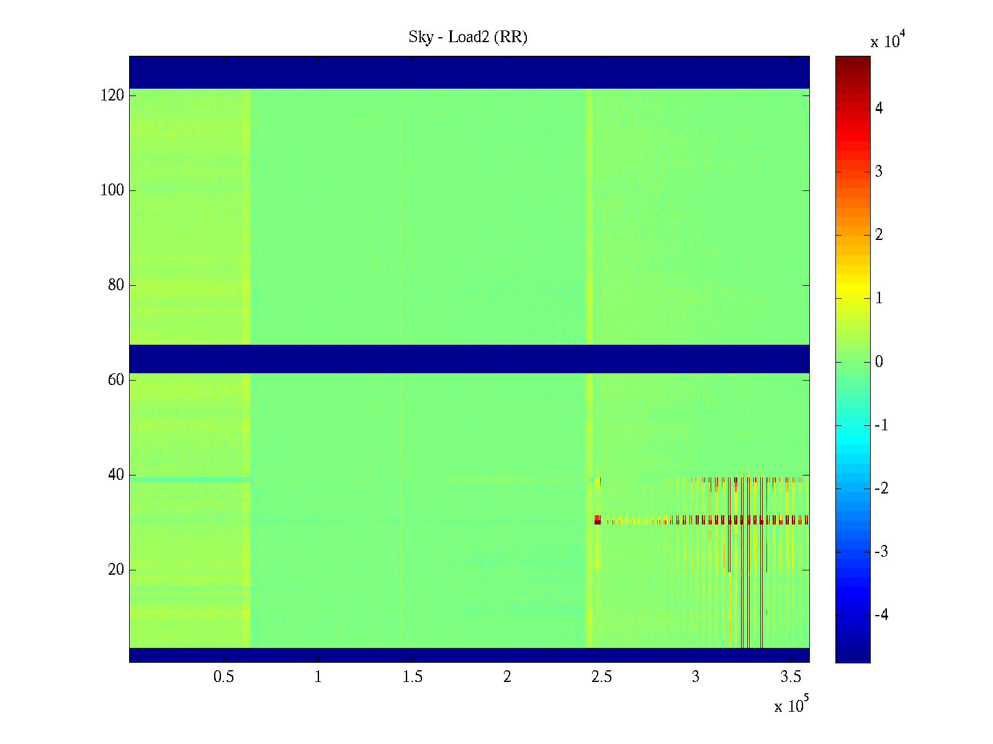Click the y-axis tick label 80
Image resolution: width=993 pixels, height=744 pixels.
pyautogui.click(x=116, y=285)
